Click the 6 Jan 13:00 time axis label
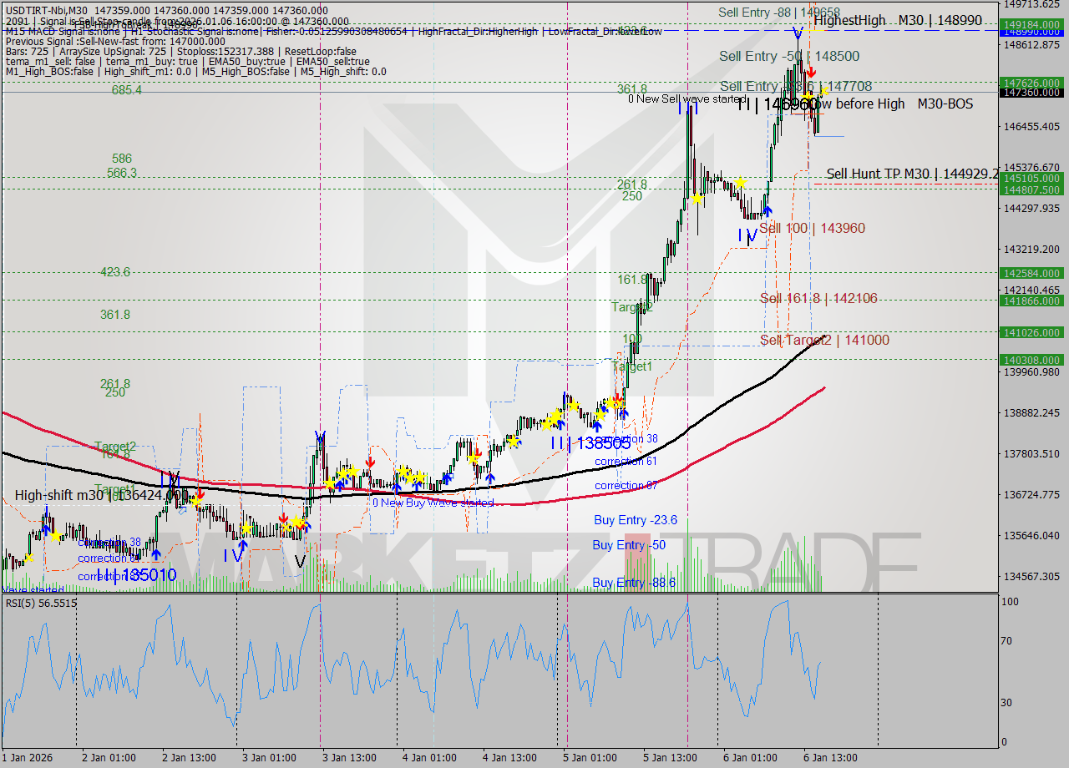This screenshot has height=768, width=1069. [x=831, y=758]
